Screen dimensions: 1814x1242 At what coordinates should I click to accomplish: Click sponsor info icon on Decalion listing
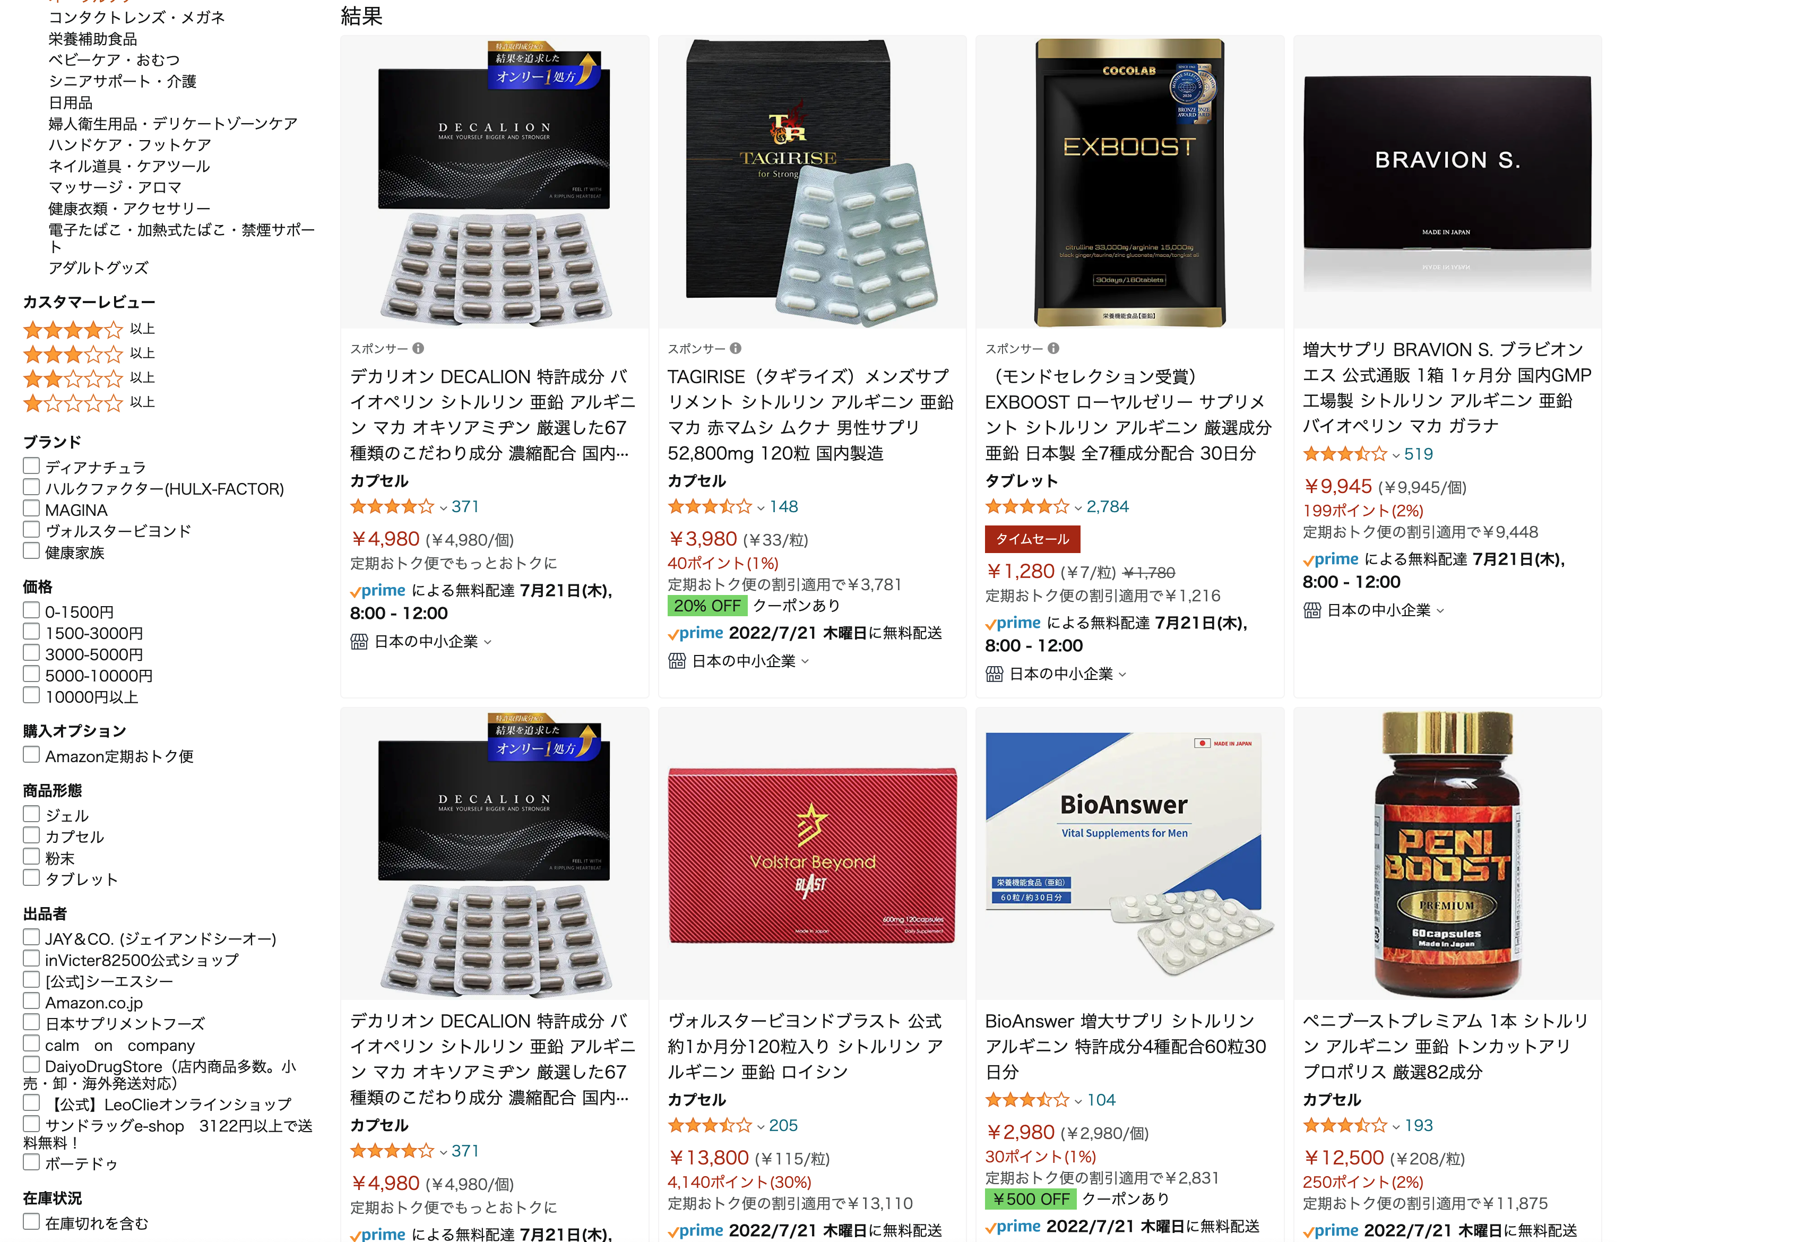point(418,348)
